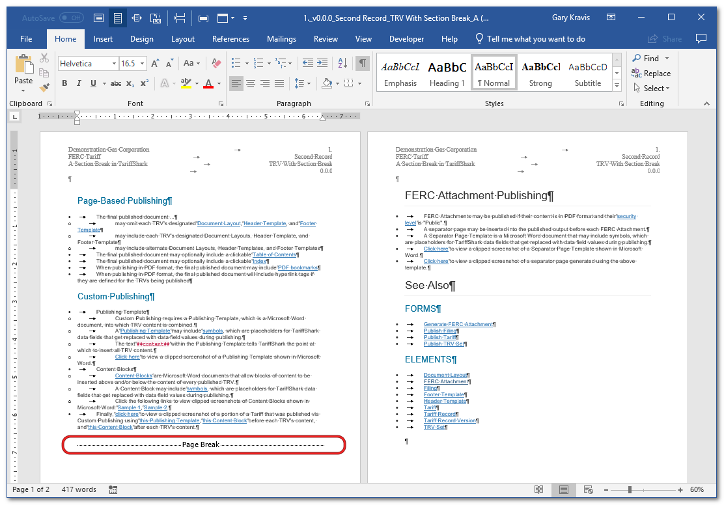Toggle Underline formatting
The width and height of the screenshot is (724, 505).
(93, 83)
